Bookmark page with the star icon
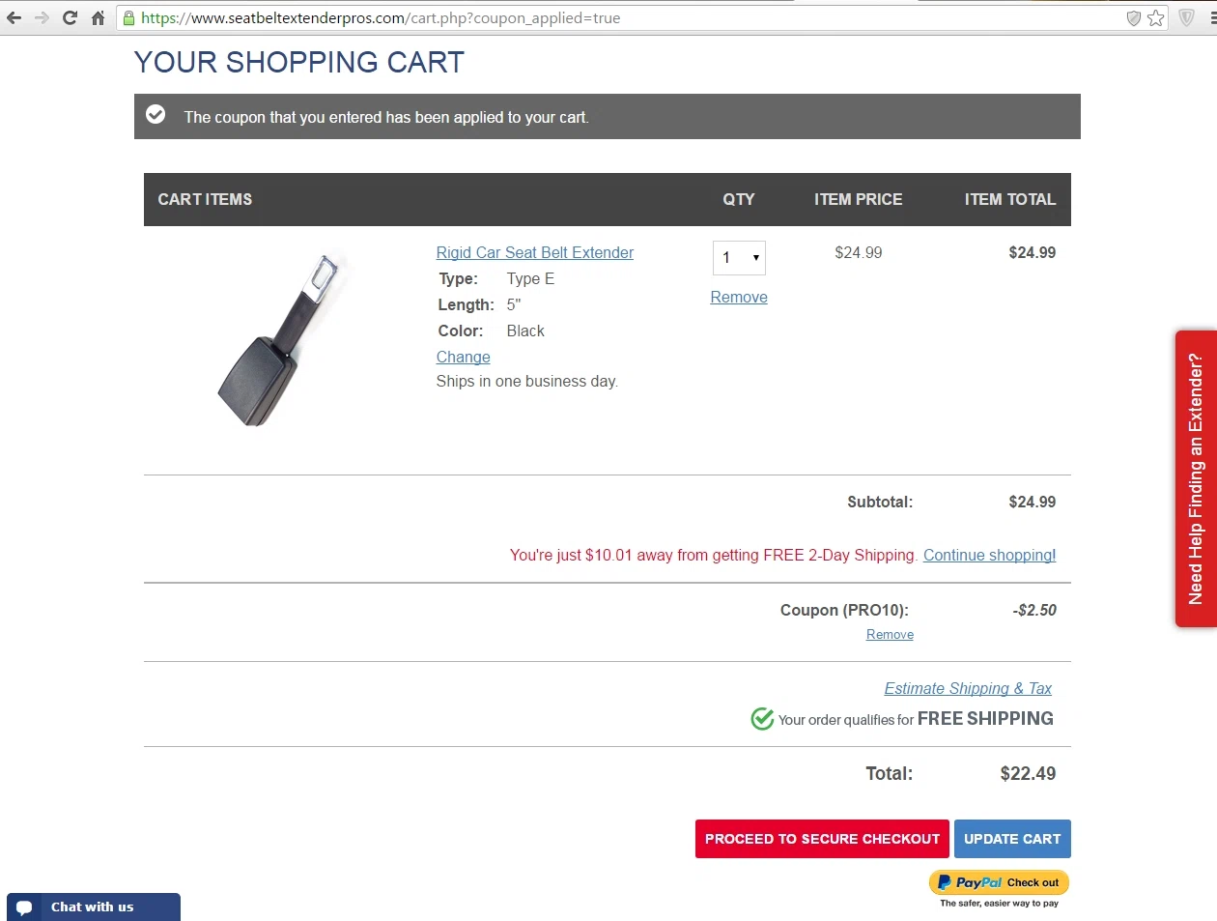The height and width of the screenshot is (921, 1217). pos(1156,18)
